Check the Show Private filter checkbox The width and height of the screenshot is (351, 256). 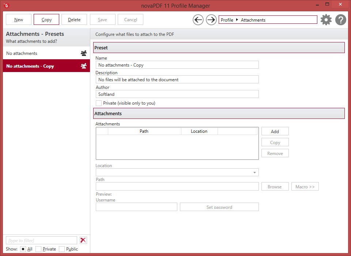38,249
